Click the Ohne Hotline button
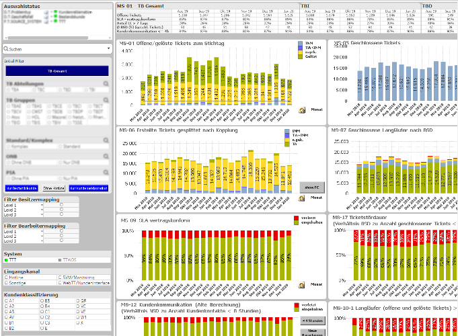This screenshot has height=336, width=458. [54, 188]
